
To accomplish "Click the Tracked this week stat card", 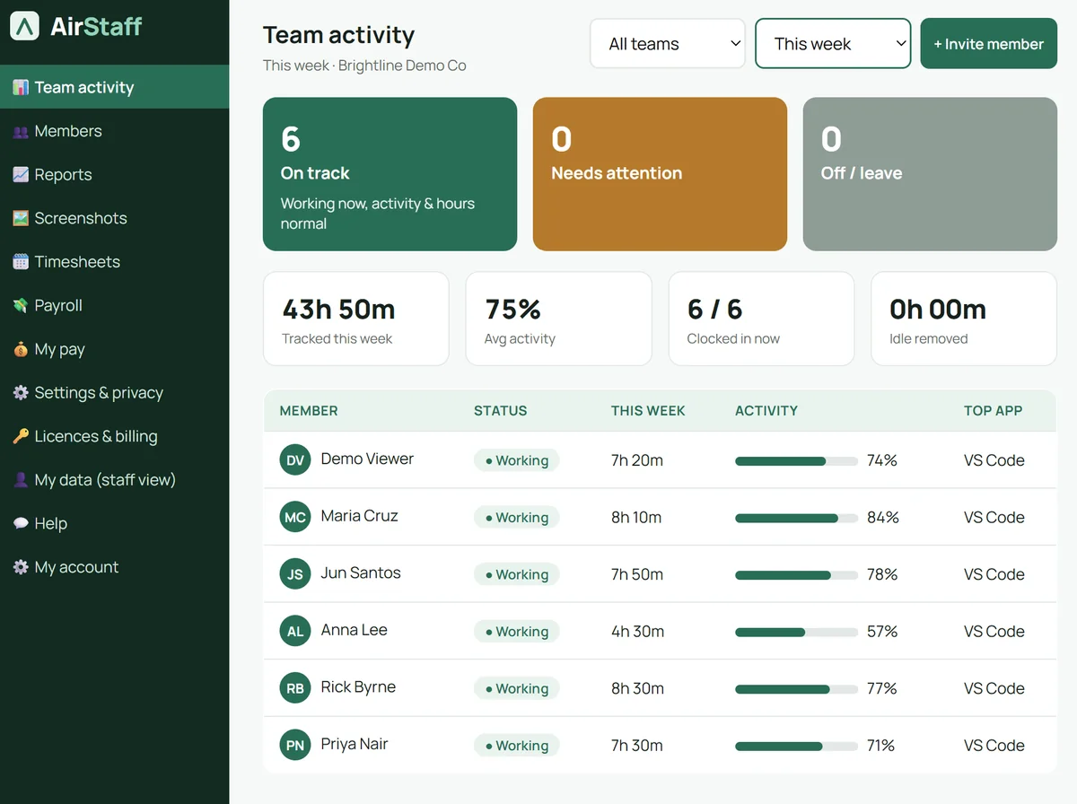I will 355,319.
